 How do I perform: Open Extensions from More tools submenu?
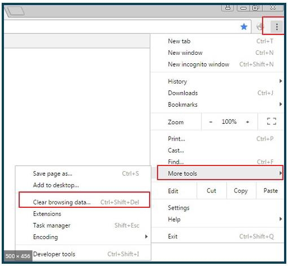83,214
